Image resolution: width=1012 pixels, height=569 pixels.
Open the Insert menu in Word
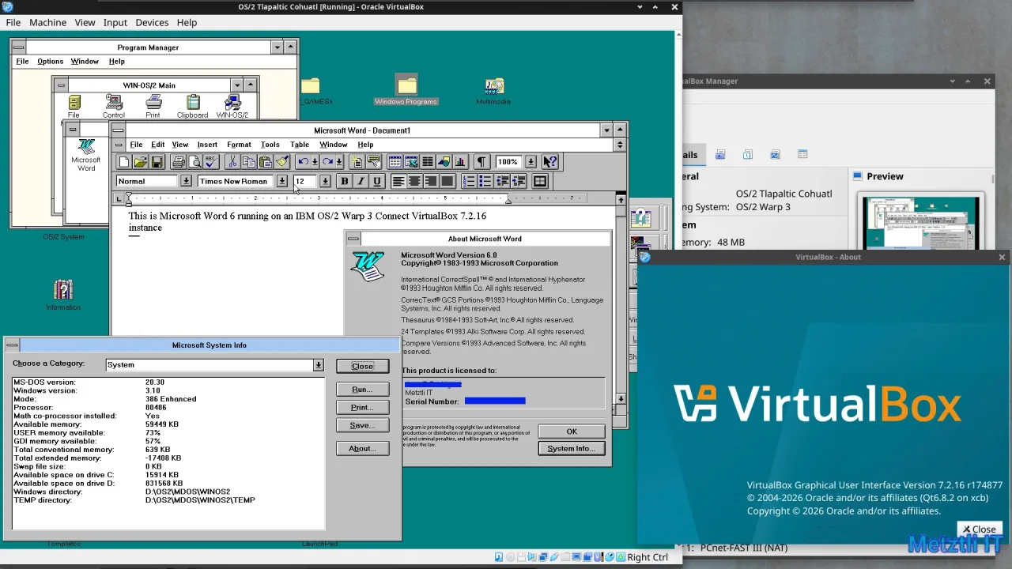click(207, 145)
